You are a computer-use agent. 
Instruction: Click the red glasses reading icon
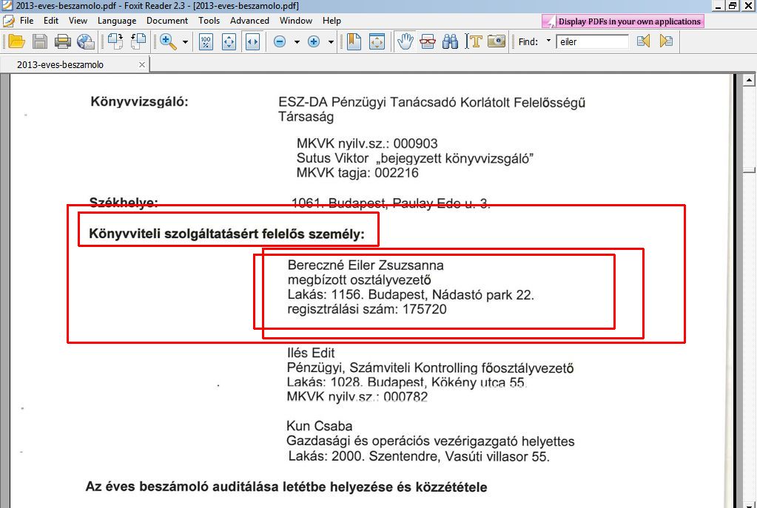[427, 41]
